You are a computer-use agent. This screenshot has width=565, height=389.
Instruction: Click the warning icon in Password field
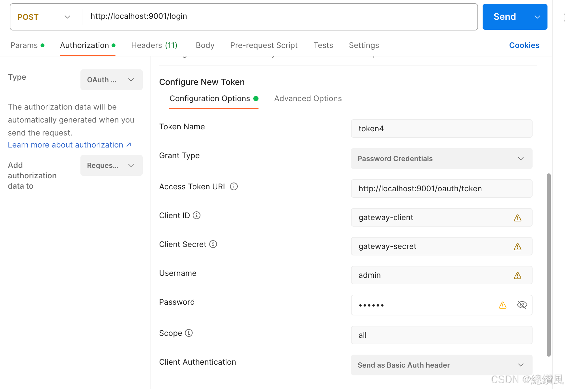[503, 305]
